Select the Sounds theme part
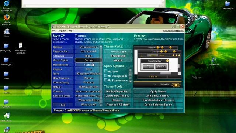The image size is (236, 133). pos(118,60)
